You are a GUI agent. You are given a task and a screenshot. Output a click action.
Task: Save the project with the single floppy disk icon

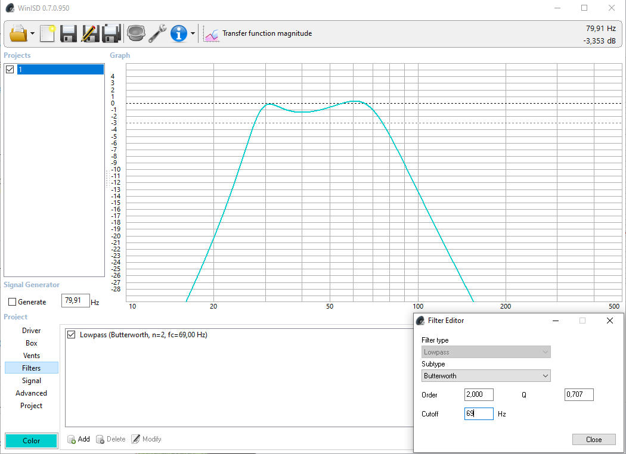click(69, 33)
